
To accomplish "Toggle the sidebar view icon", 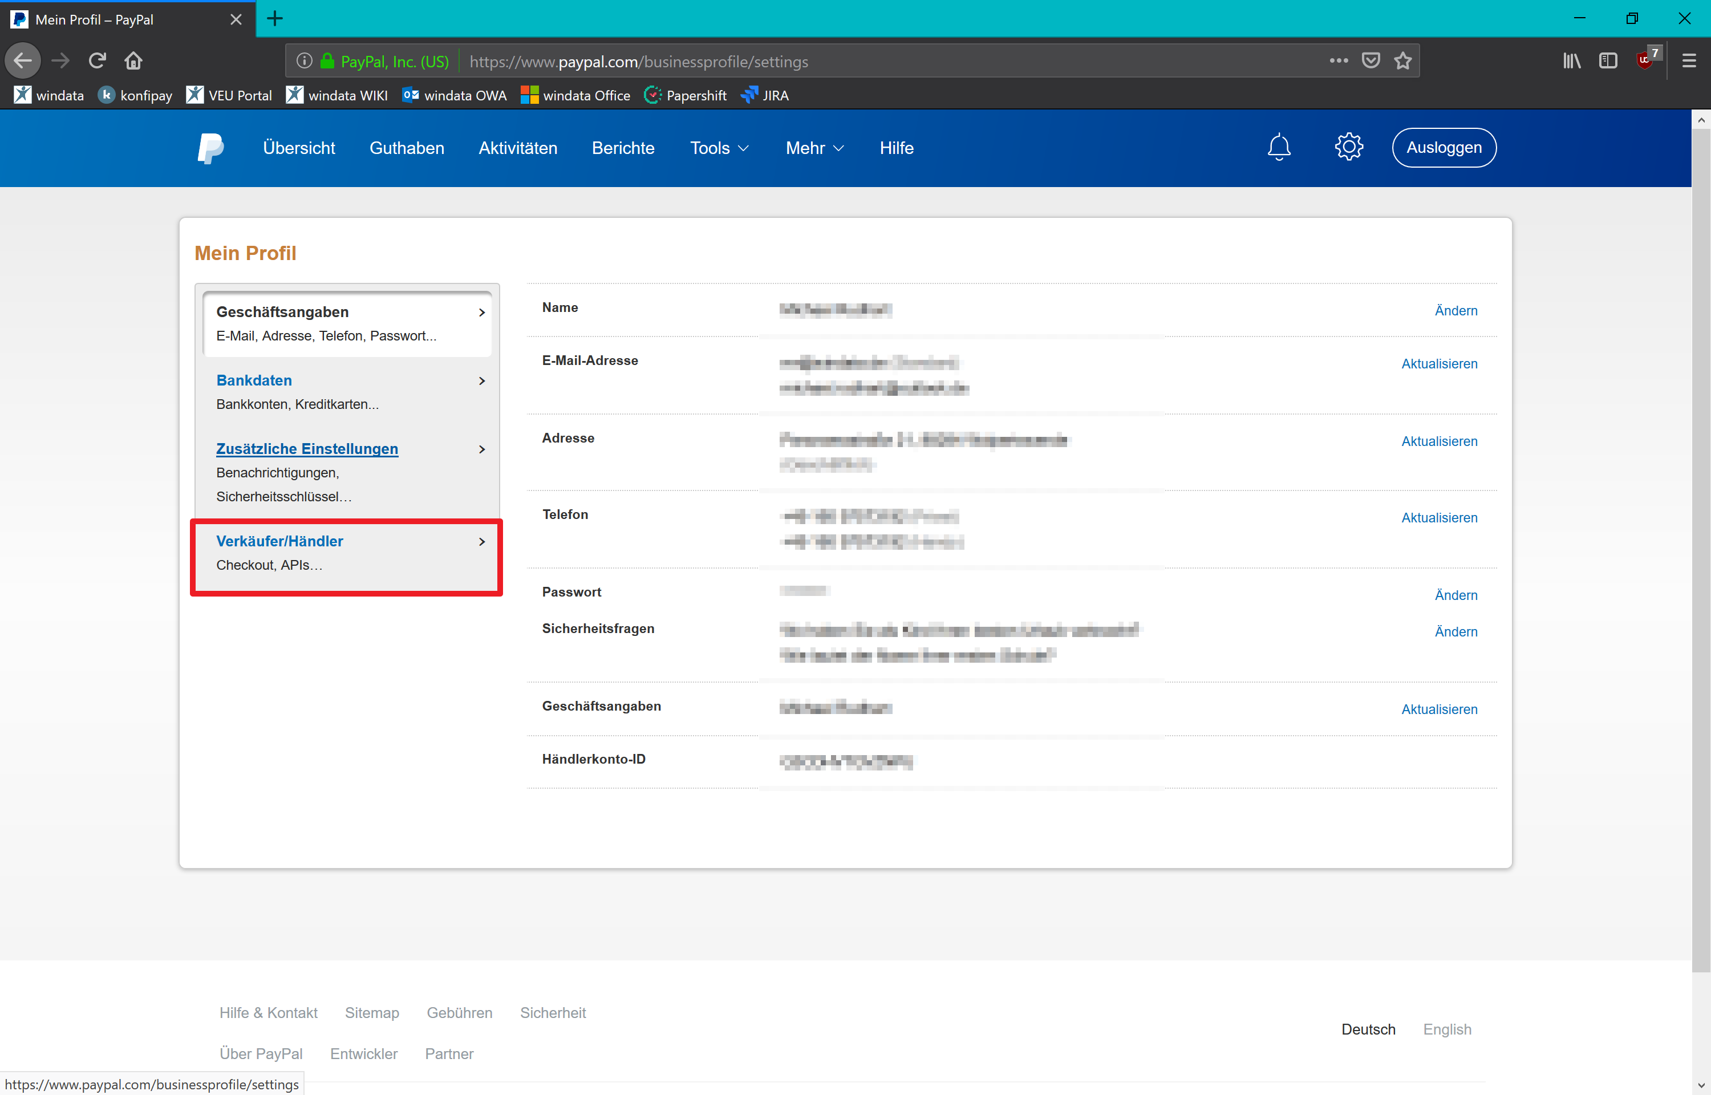I will pyautogui.click(x=1608, y=61).
